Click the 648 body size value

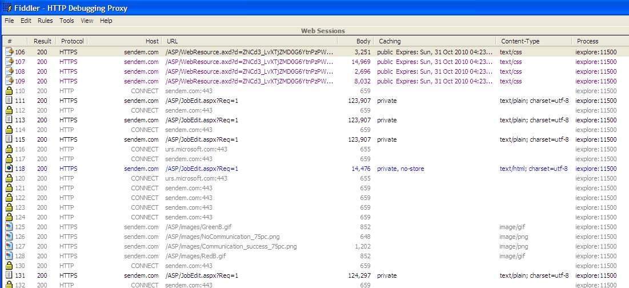coord(366,237)
